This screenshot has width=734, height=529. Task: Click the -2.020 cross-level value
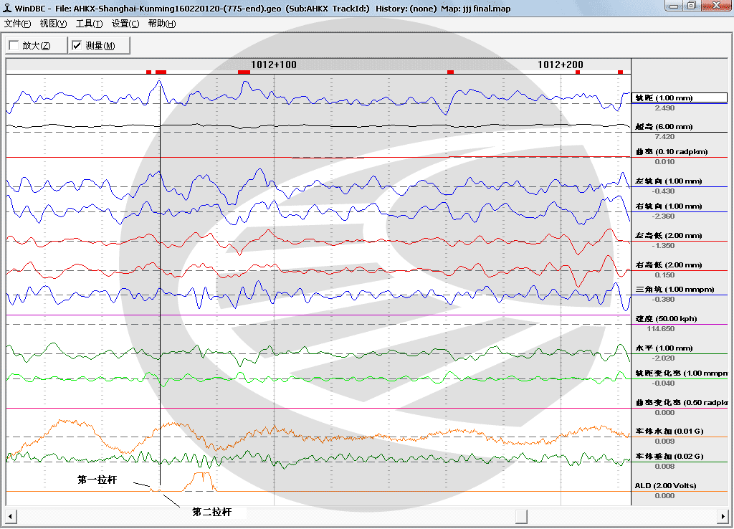663,358
